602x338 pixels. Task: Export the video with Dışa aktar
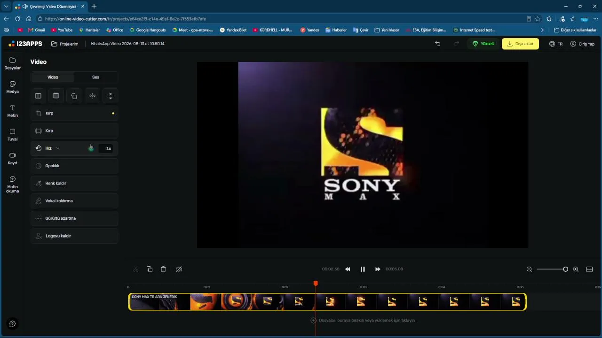click(x=520, y=44)
